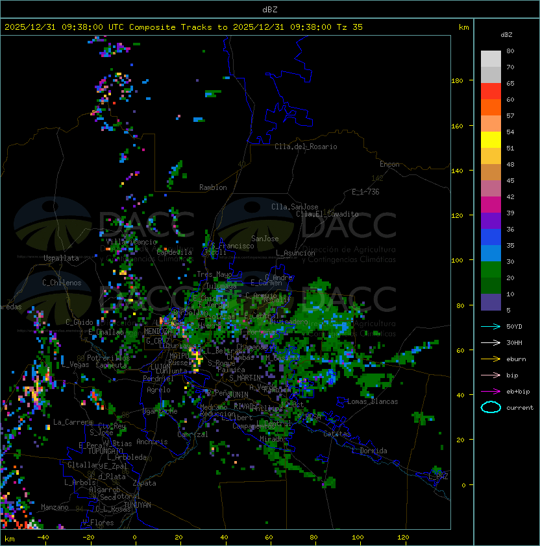The height and width of the screenshot is (546, 540).
Task: Click the yellow eburn arrow in the legend
Action: click(x=491, y=359)
